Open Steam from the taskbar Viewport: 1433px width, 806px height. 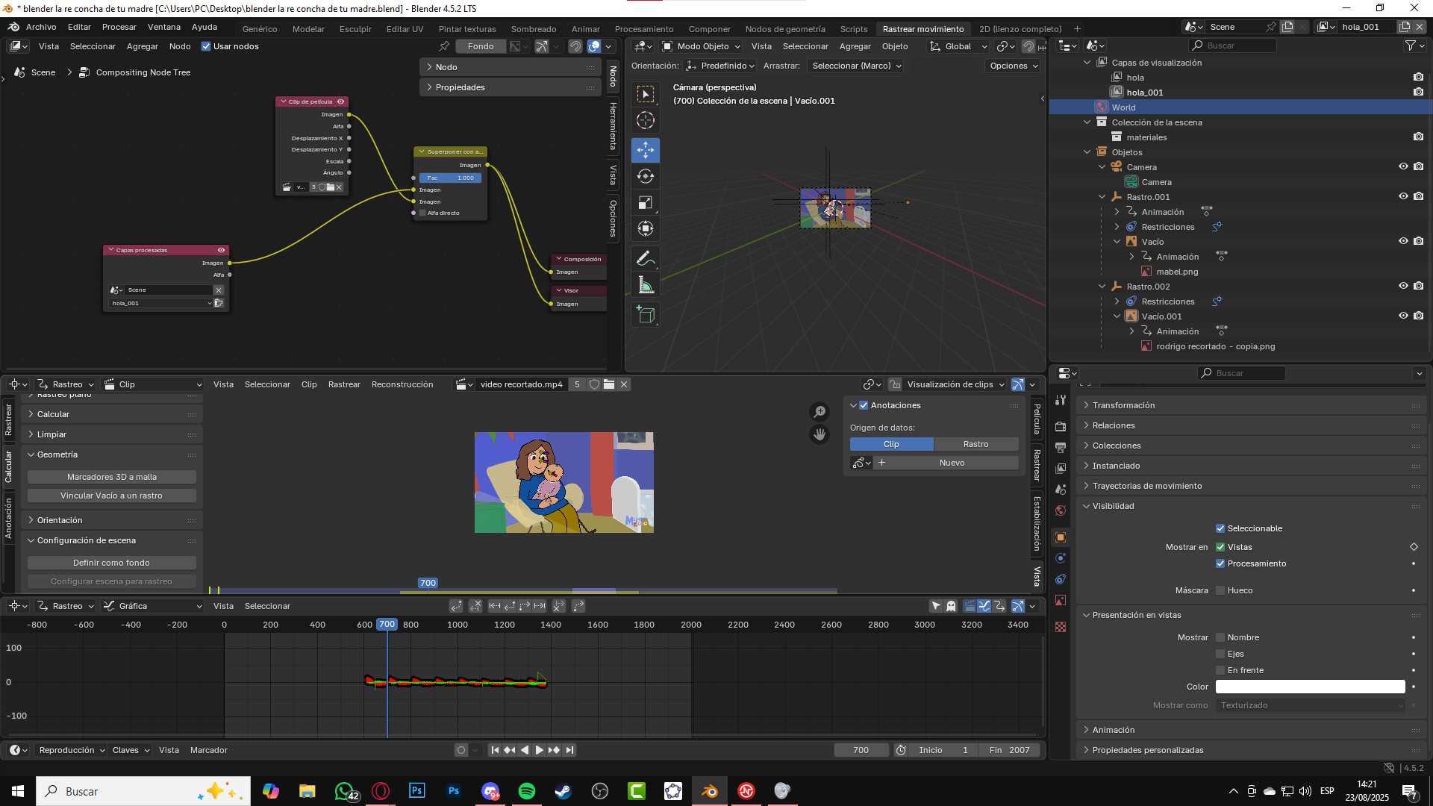coord(563,791)
